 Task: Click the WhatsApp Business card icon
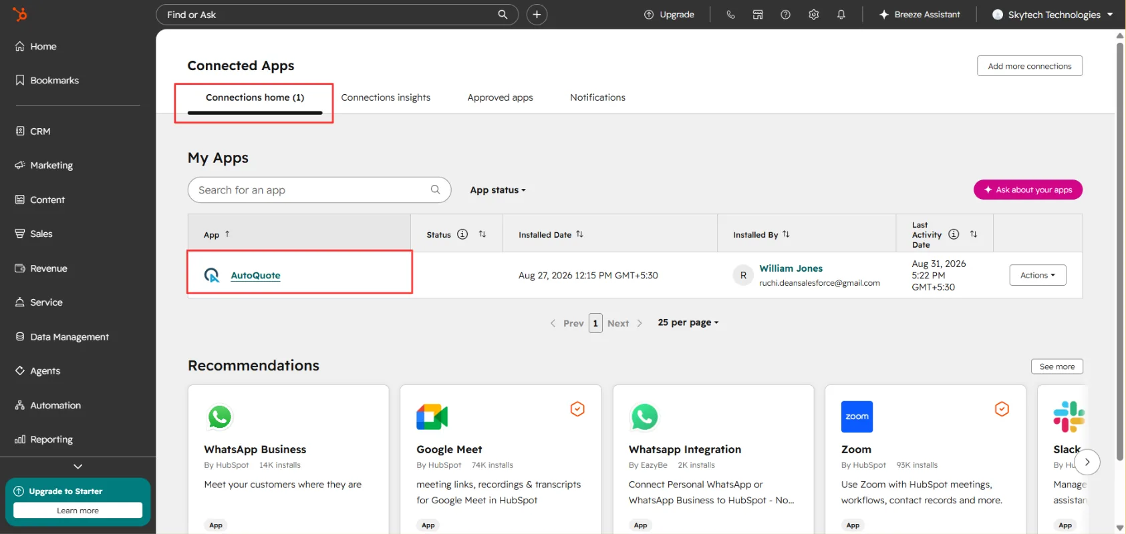[x=220, y=417]
